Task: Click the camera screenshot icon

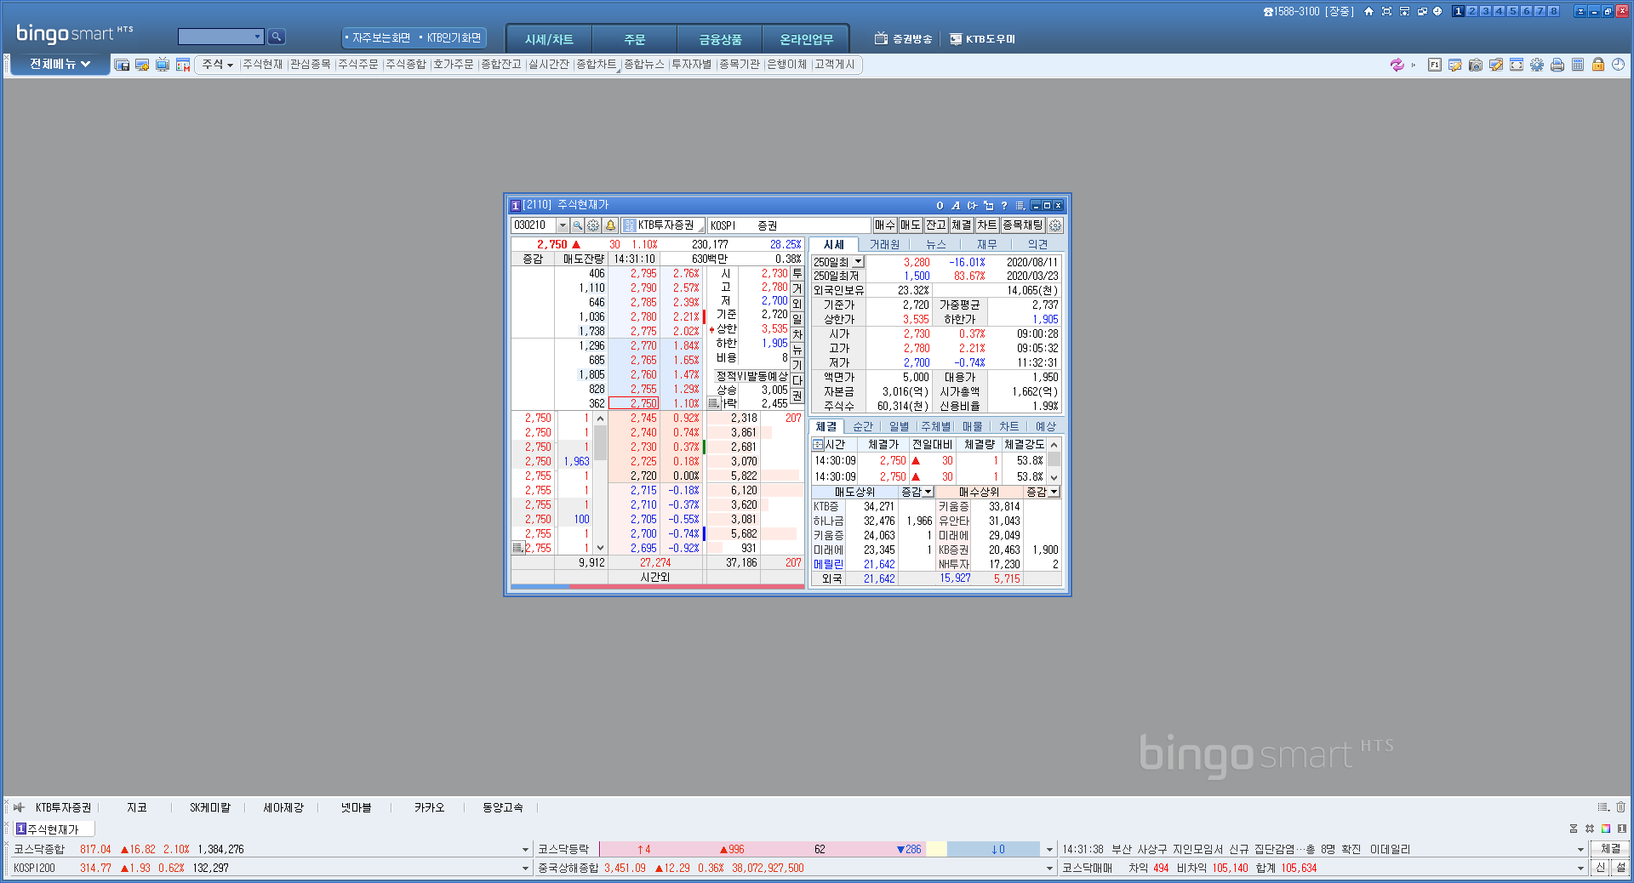Action: tap(1476, 65)
